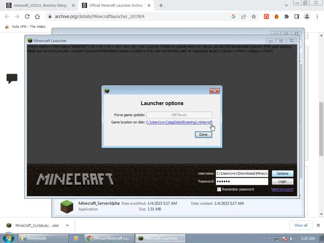Open the tab search dropdown arrow

pyautogui.click(x=286, y=5)
